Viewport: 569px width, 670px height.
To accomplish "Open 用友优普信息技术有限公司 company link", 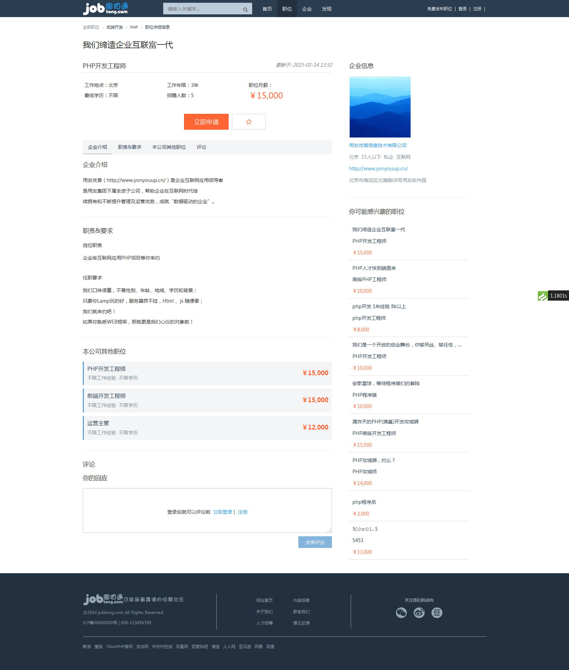I will [378, 145].
